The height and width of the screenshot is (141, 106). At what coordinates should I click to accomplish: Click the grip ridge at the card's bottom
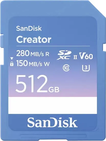(53, 136)
